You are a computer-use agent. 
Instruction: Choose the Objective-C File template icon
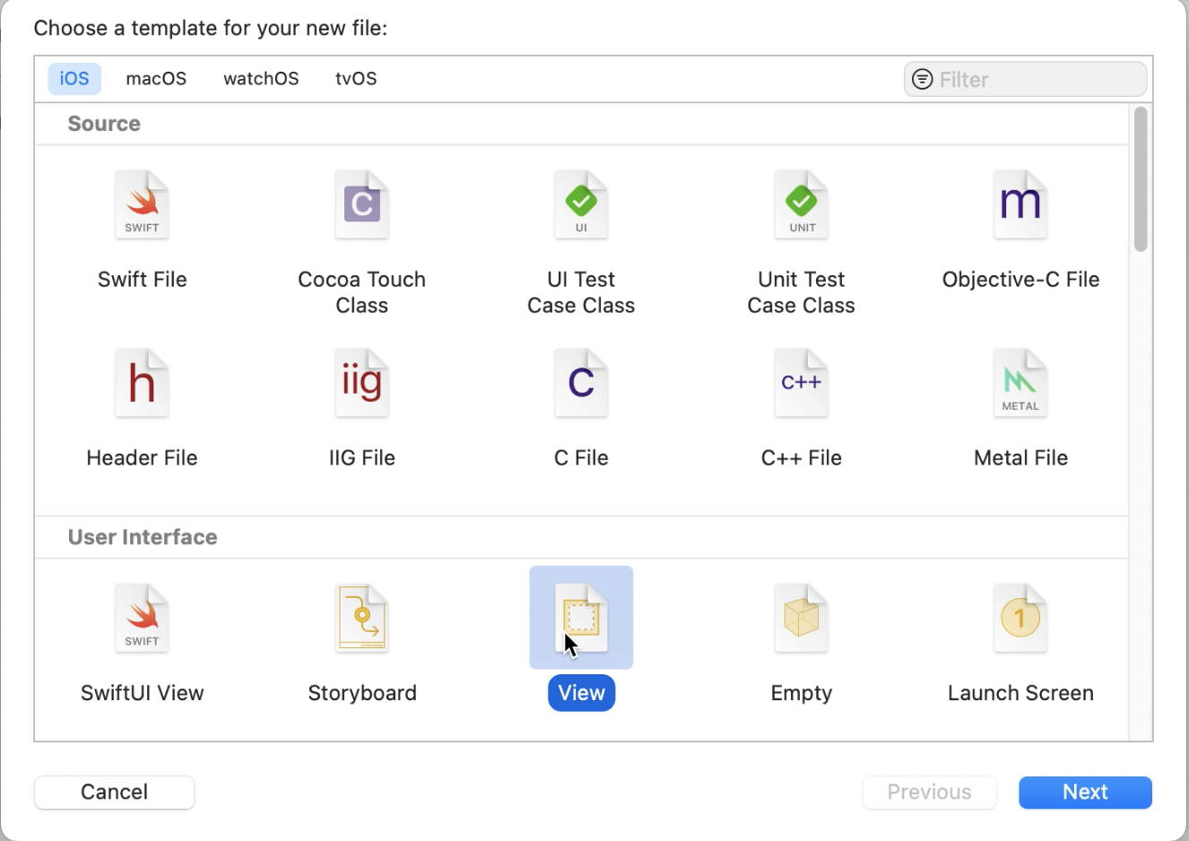pos(1020,204)
